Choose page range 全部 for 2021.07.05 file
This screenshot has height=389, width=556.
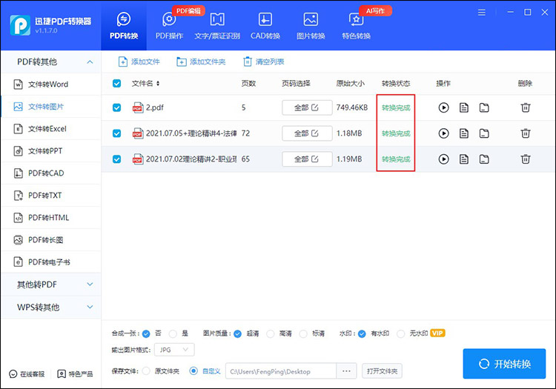pyautogui.click(x=307, y=133)
